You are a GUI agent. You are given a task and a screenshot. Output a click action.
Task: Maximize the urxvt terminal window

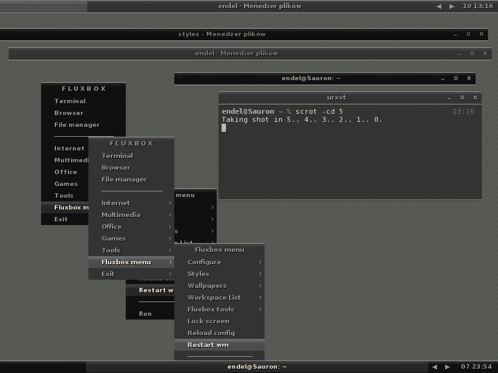click(462, 98)
